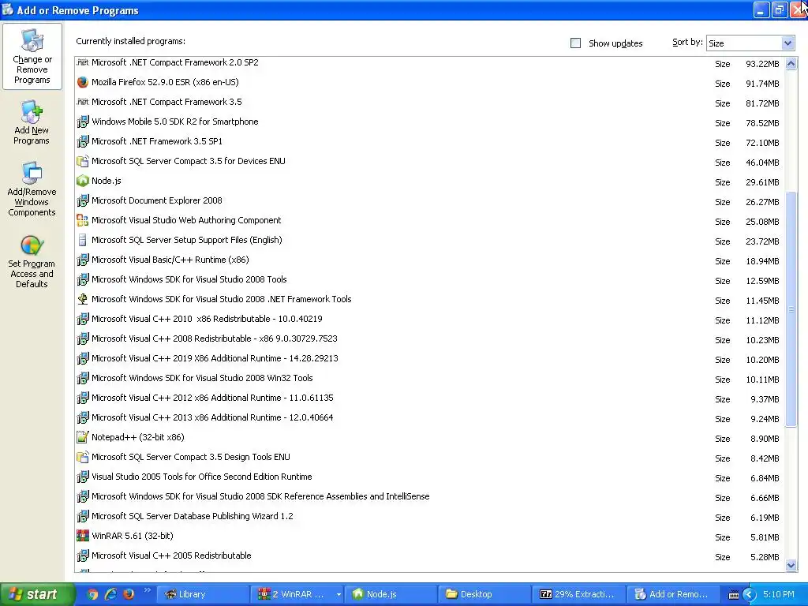Click the .NET Compact Framework 2.0 SP2 icon

tap(82, 62)
